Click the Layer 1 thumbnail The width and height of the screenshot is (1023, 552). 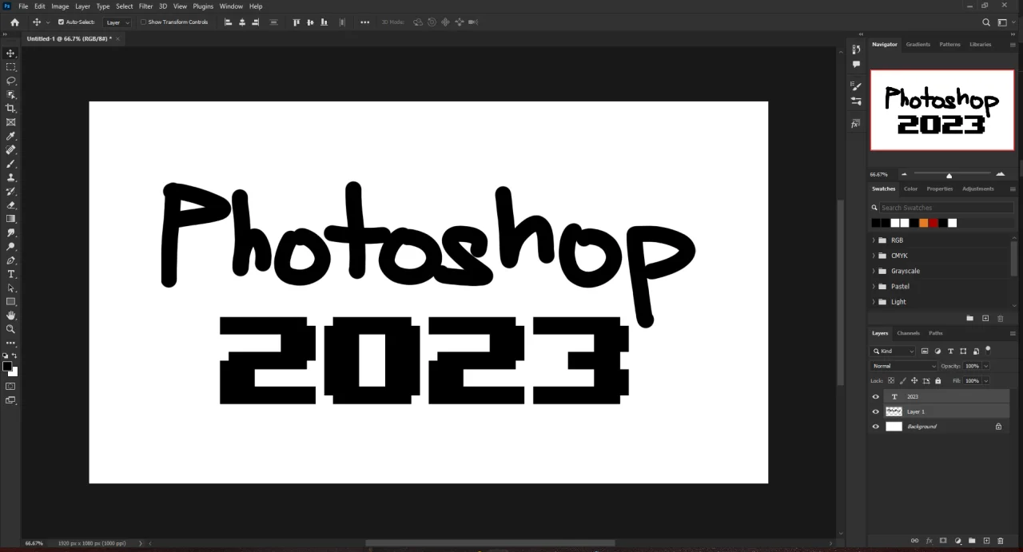coord(894,411)
